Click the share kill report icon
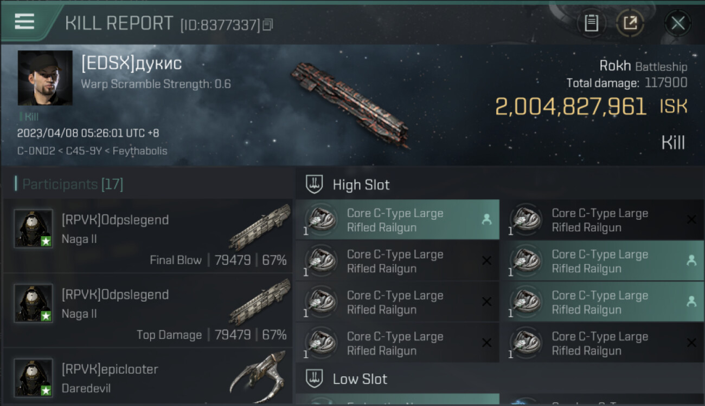 coord(630,23)
